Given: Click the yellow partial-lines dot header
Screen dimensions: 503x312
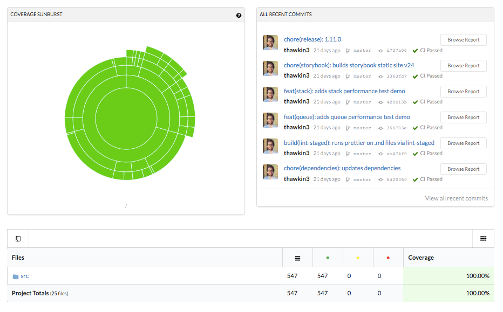Looking at the screenshot, I should [x=358, y=258].
